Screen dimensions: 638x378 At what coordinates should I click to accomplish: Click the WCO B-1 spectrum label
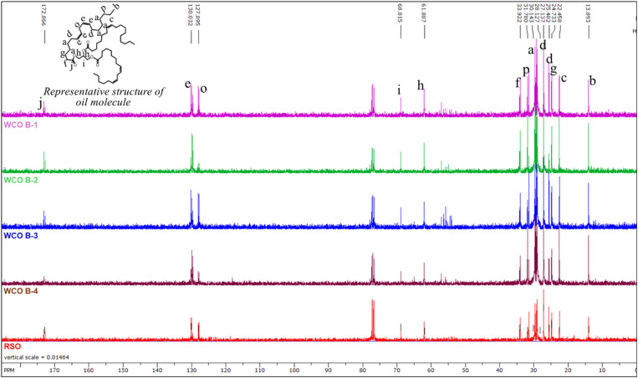coord(20,125)
